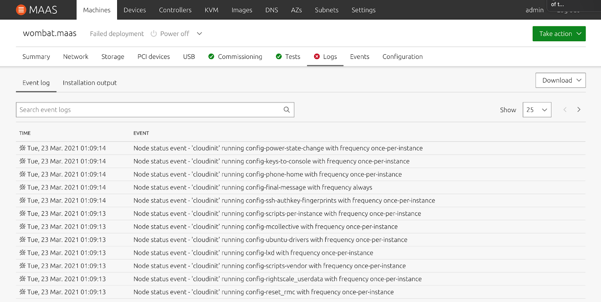This screenshot has width=601, height=302.
Task: Expand the power state chevron menu
Action: point(199,34)
